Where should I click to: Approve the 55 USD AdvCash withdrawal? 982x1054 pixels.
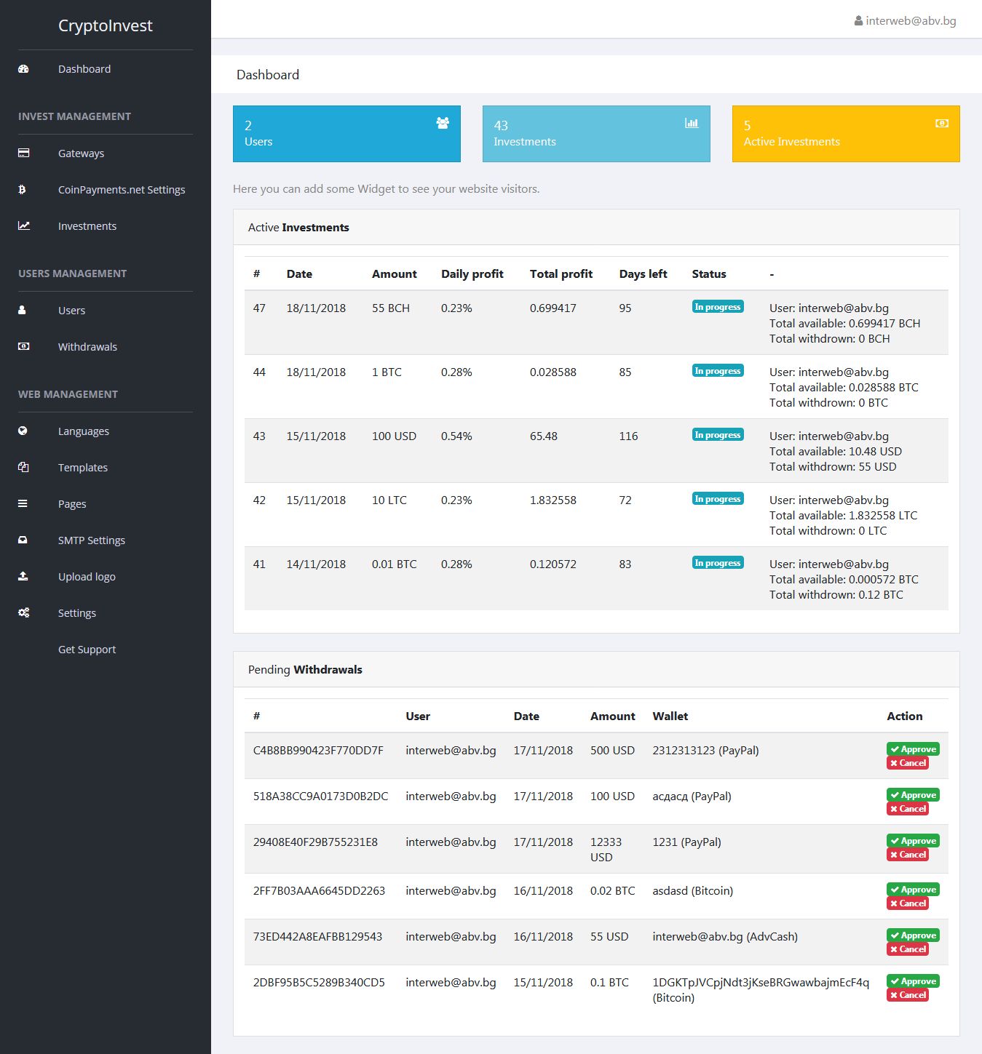pyautogui.click(x=913, y=935)
